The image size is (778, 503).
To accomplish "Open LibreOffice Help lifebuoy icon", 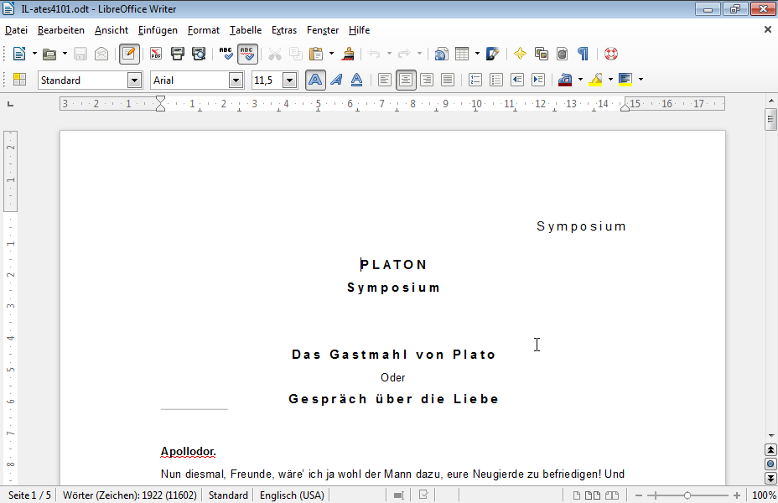I will 611,54.
